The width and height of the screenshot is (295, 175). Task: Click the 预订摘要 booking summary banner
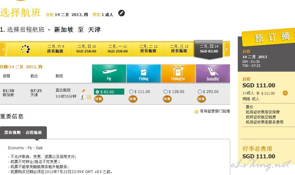[x=269, y=37]
